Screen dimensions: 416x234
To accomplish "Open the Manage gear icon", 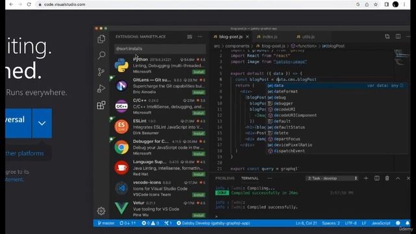I will point(101,211).
